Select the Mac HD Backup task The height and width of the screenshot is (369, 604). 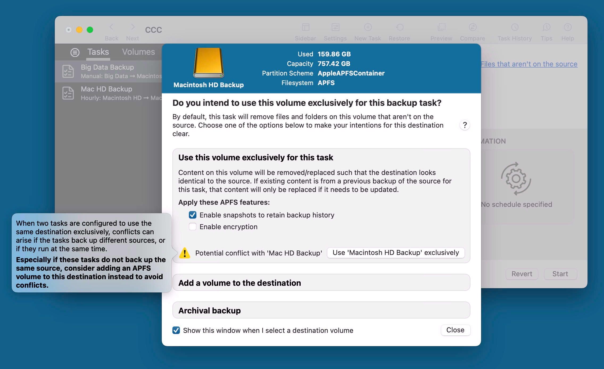[108, 93]
